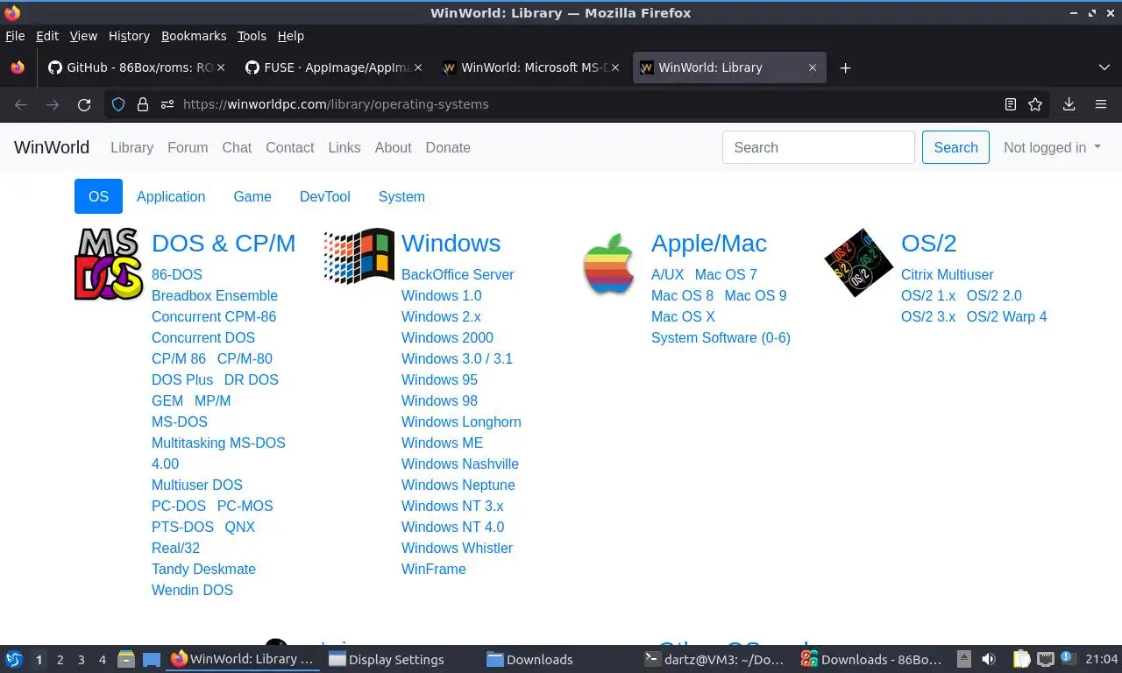The width and height of the screenshot is (1122, 673).
Task: Click the OS/2 logo image
Action: [x=859, y=262]
